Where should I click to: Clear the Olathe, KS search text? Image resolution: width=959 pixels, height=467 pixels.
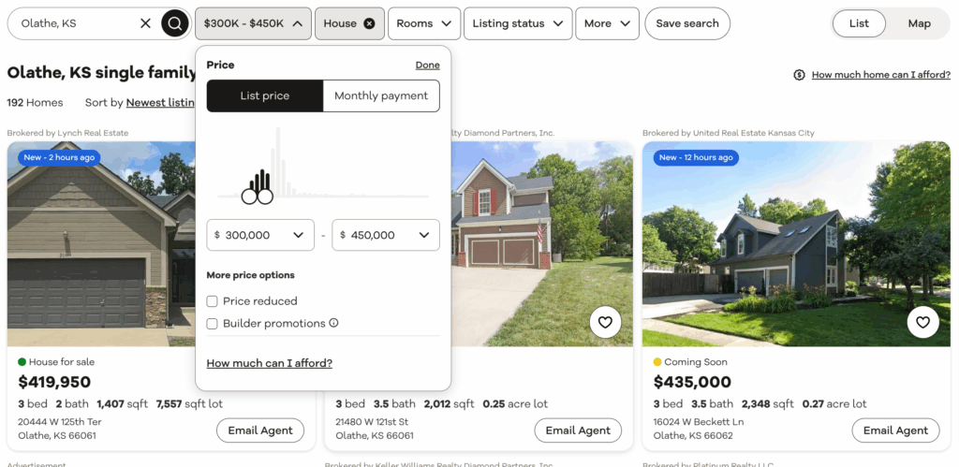click(x=145, y=23)
